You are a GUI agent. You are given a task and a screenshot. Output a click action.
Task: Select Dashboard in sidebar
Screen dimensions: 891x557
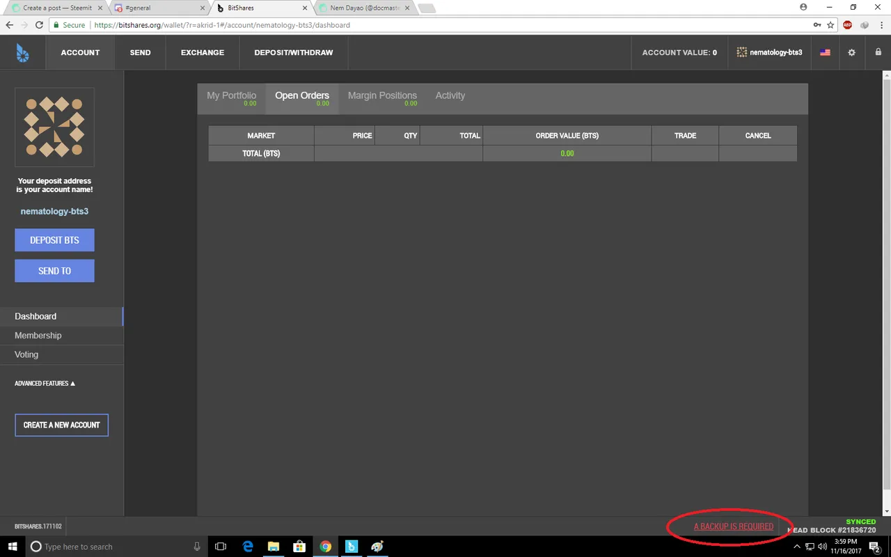tap(61, 316)
